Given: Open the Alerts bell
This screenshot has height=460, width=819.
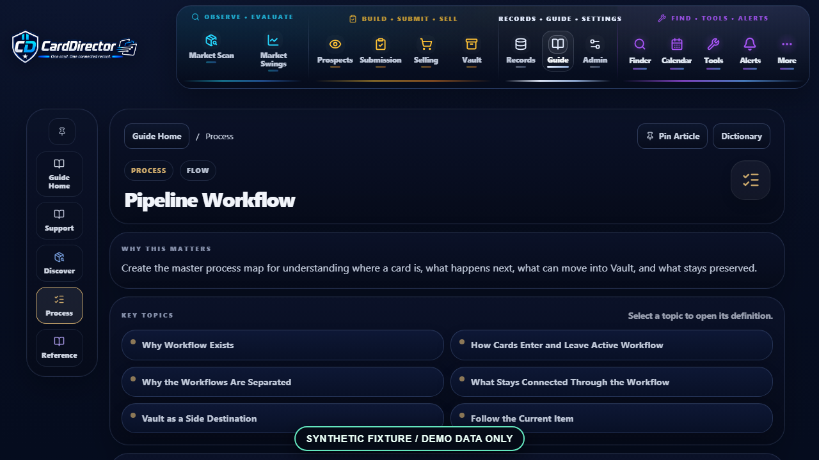Looking at the screenshot, I should click(750, 51).
